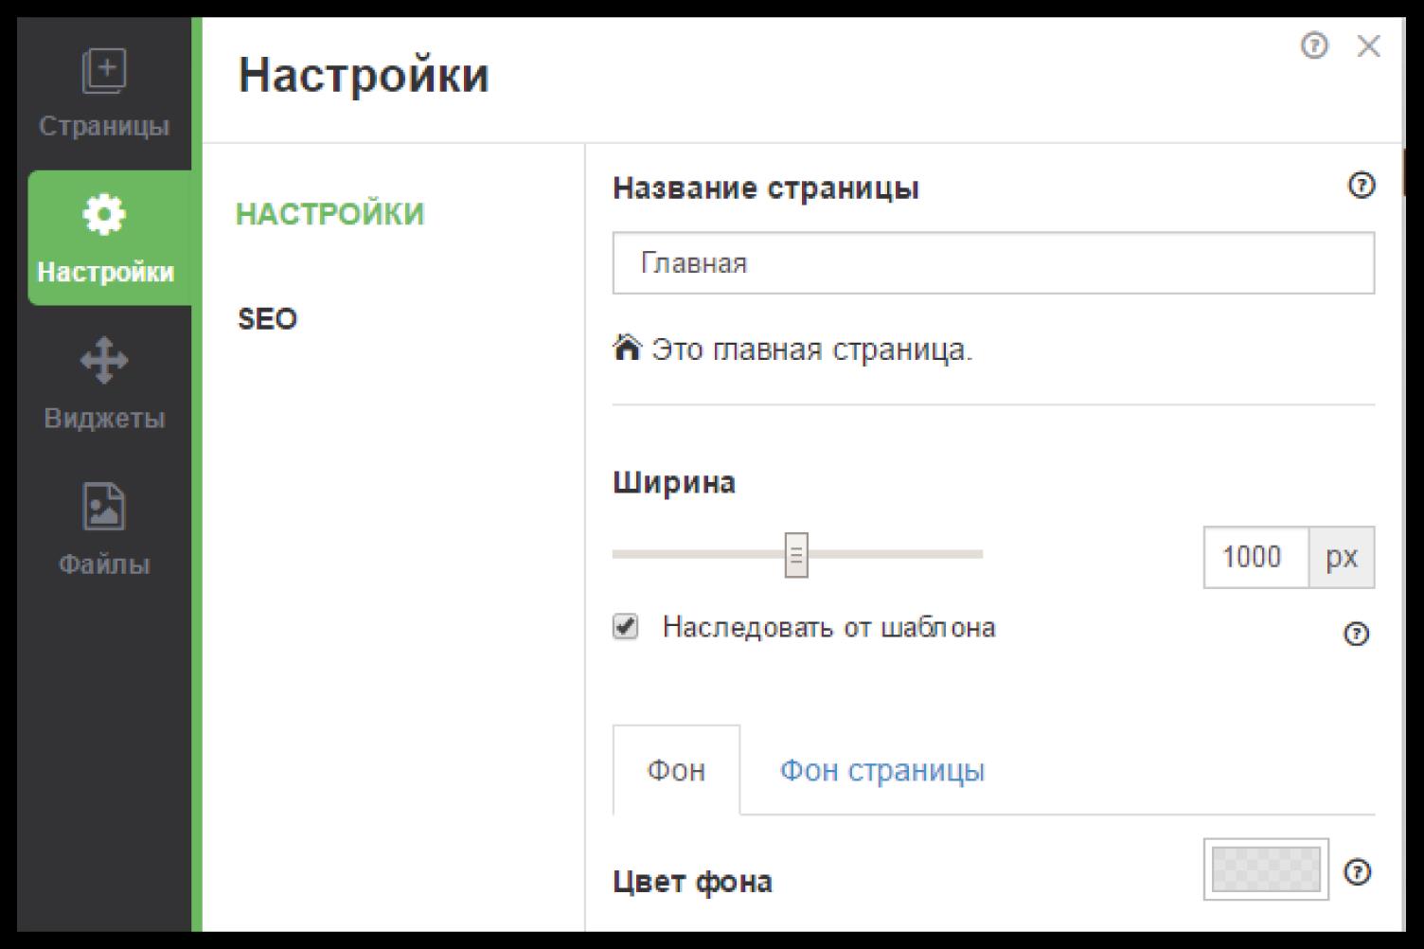The image size is (1424, 949).
Task: Open the Цвет фона color swatch
Action: [1266, 869]
